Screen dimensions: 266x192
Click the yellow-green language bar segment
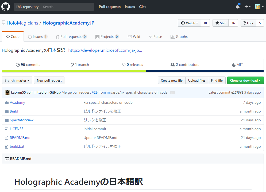[74, 71]
